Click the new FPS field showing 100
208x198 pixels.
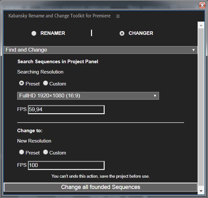(x=66, y=165)
